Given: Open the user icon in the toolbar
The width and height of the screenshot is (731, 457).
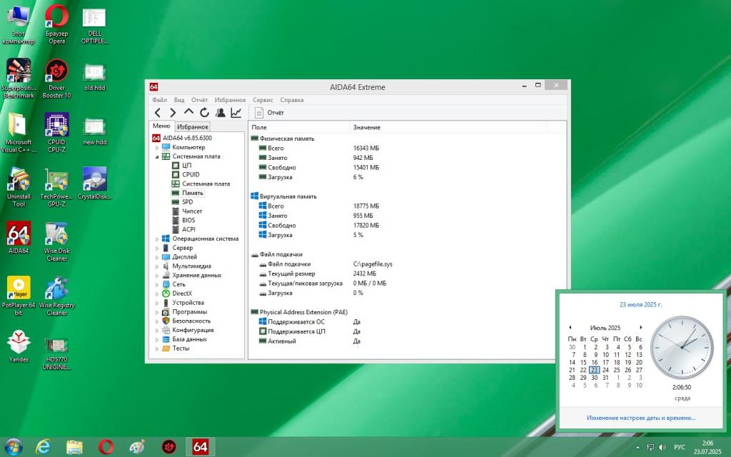Looking at the screenshot, I should pos(220,112).
